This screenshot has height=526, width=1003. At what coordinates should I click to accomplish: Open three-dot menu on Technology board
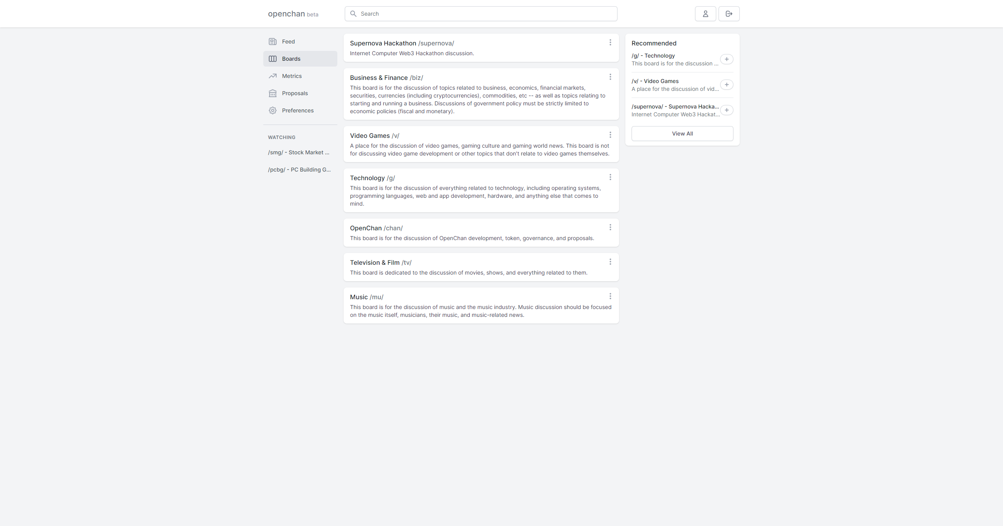click(x=610, y=177)
